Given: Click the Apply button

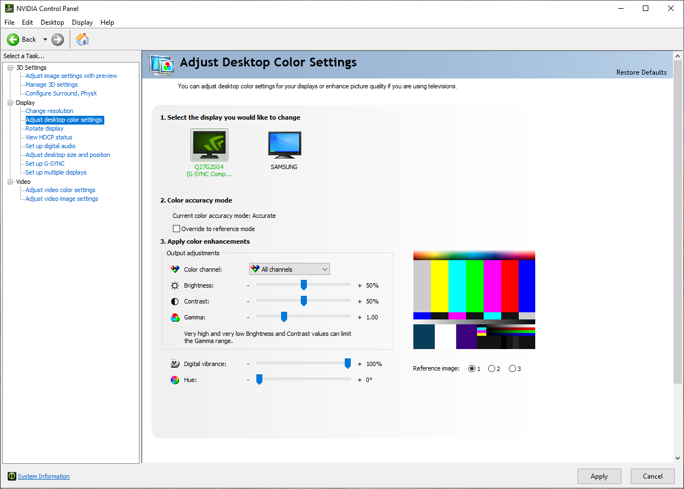Looking at the screenshot, I should pos(599,476).
